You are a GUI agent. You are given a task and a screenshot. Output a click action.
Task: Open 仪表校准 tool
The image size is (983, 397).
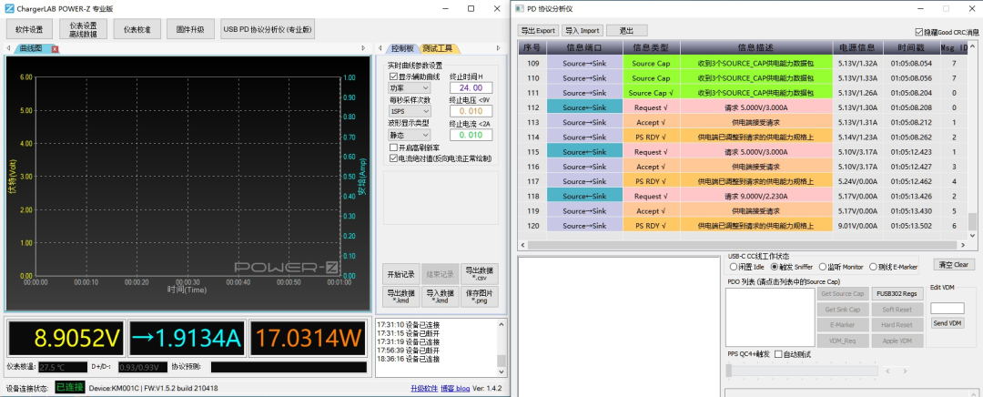coord(137,29)
